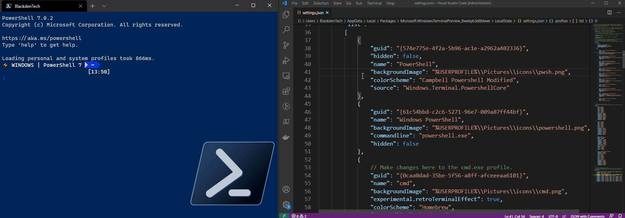Select the BlackdenTech terminal tab
This screenshot has width=625, height=218.
point(44,6)
